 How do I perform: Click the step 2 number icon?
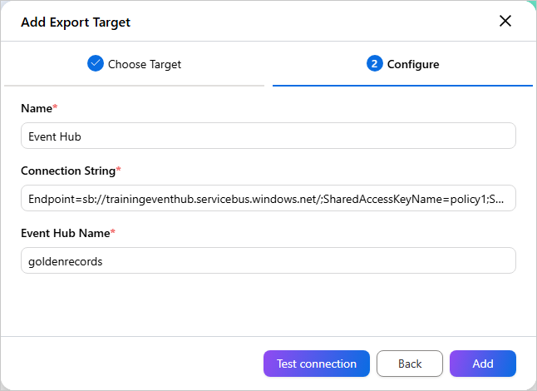[x=374, y=63]
